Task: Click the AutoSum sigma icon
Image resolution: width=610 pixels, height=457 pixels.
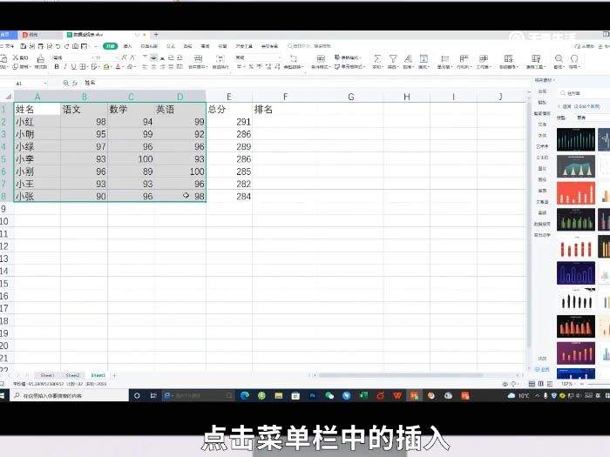Action: click(x=377, y=58)
